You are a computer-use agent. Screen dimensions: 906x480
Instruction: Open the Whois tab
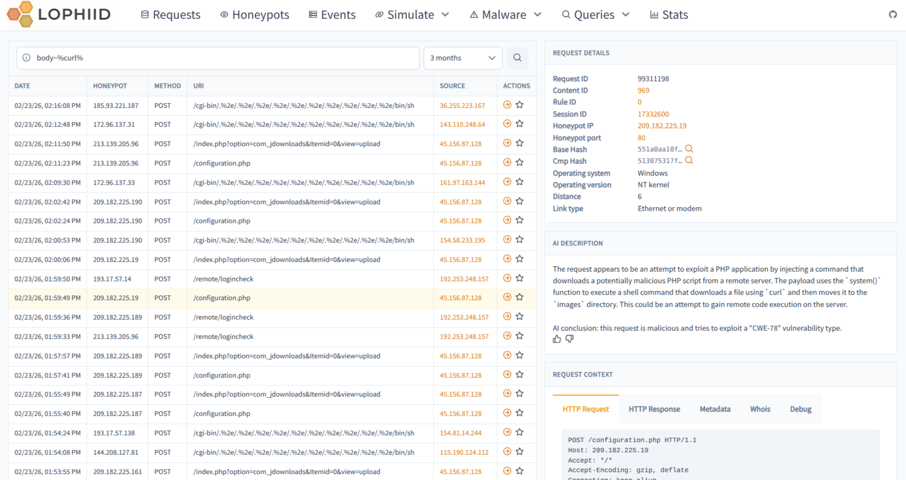tap(760, 409)
